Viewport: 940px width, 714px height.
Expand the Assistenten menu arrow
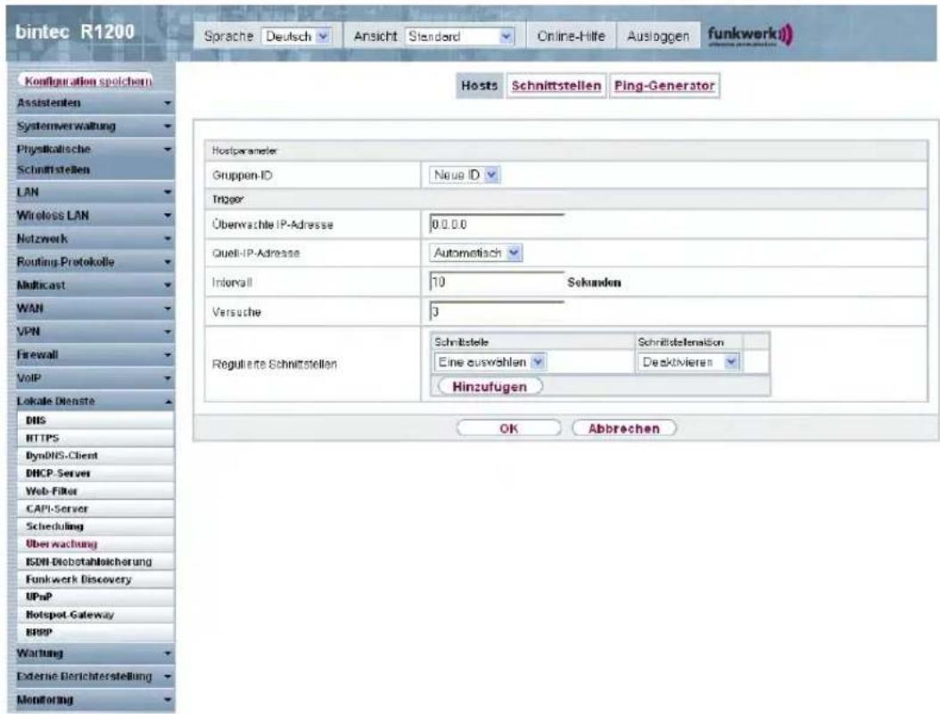pyautogui.click(x=168, y=103)
